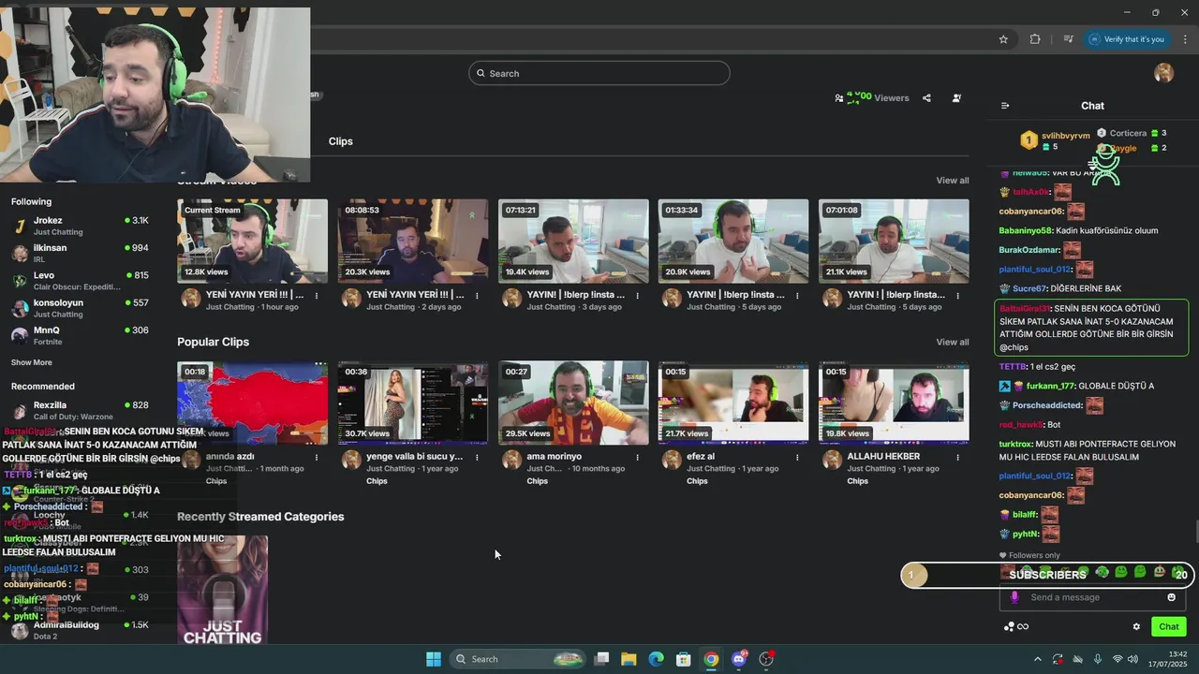This screenshot has height=674, width=1199.
Task: Open Microsoft Edge from the taskbar
Action: tap(656, 659)
